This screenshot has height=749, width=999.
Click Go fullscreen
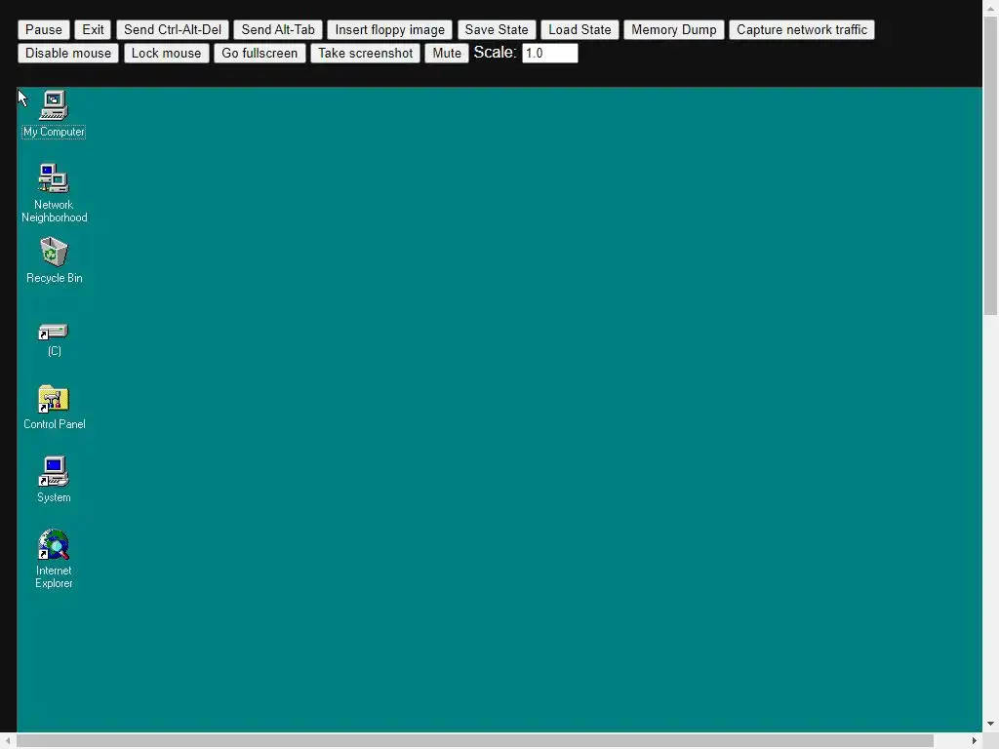(260, 54)
